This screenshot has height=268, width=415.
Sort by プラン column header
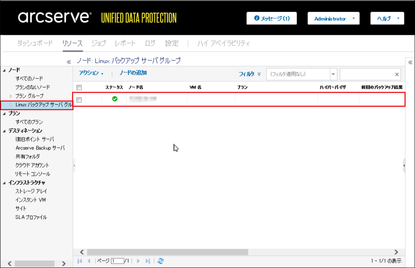(x=242, y=87)
